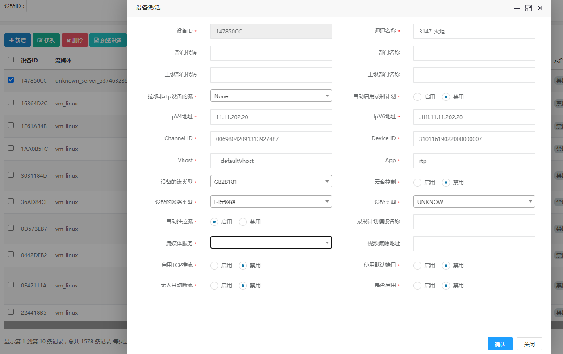The image size is (563, 354).
Task: Check the checkbox for device 16364D2C
Action: pyautogui.click(x=11, y=102)
